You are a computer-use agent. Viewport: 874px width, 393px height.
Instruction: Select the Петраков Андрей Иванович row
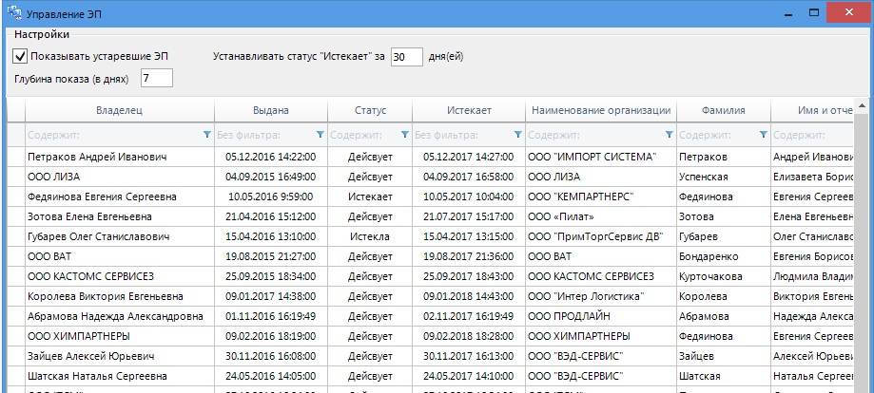(97, 157)
